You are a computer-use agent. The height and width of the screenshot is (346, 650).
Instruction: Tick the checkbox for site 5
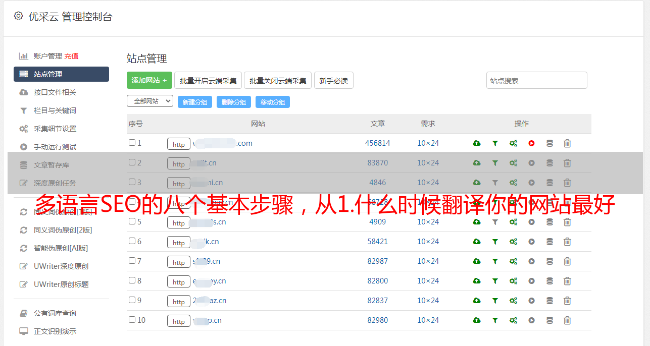(x=132, y=221)
